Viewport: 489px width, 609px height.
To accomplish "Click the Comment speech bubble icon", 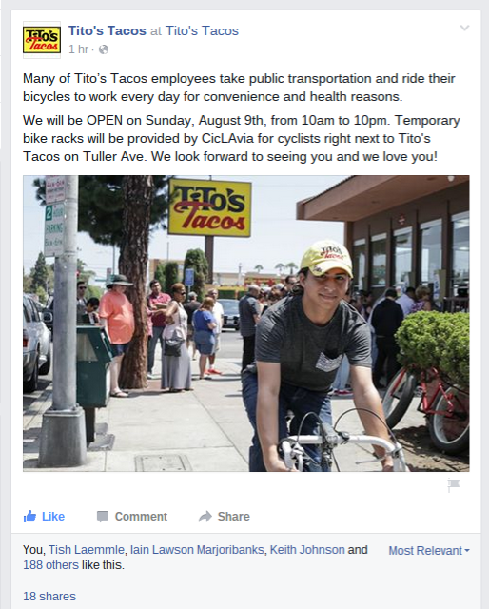I will [x=103, y=516].
